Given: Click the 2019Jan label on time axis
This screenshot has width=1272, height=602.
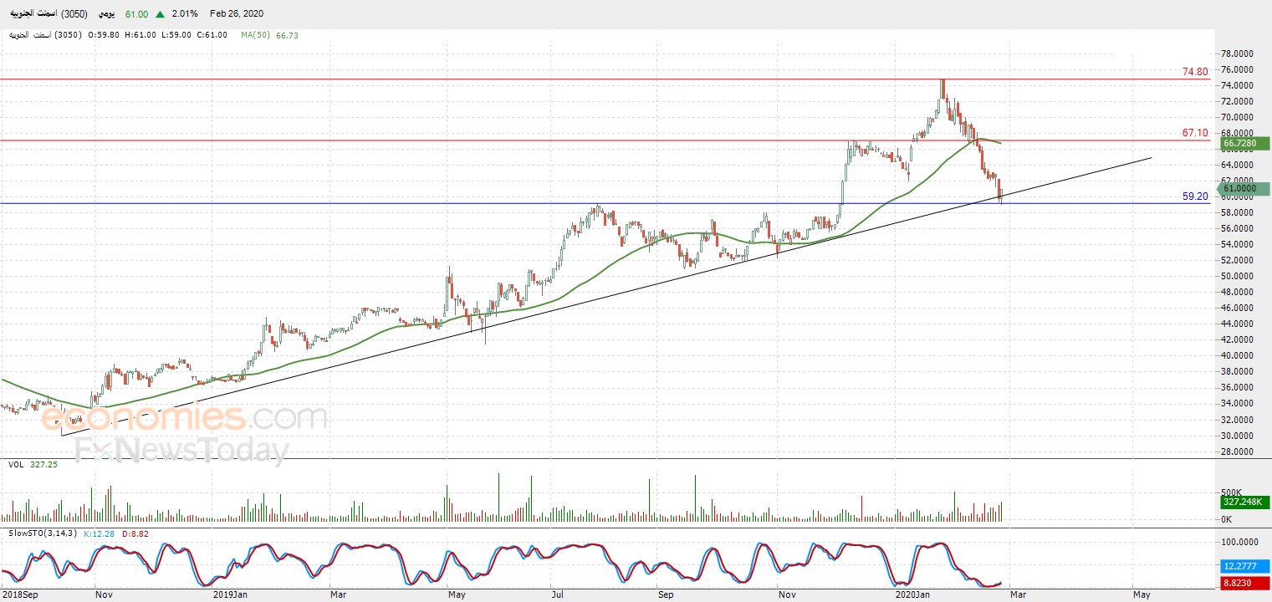Looking at the screenshot, I should pyautogui.click(x=231, y=594).
